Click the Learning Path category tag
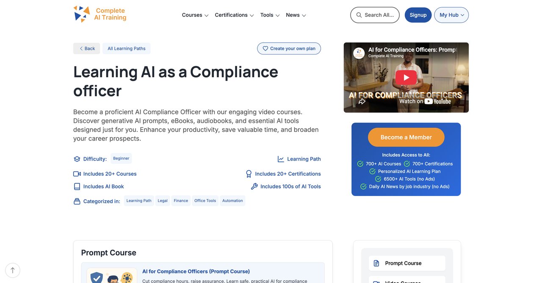 (139, 201)
